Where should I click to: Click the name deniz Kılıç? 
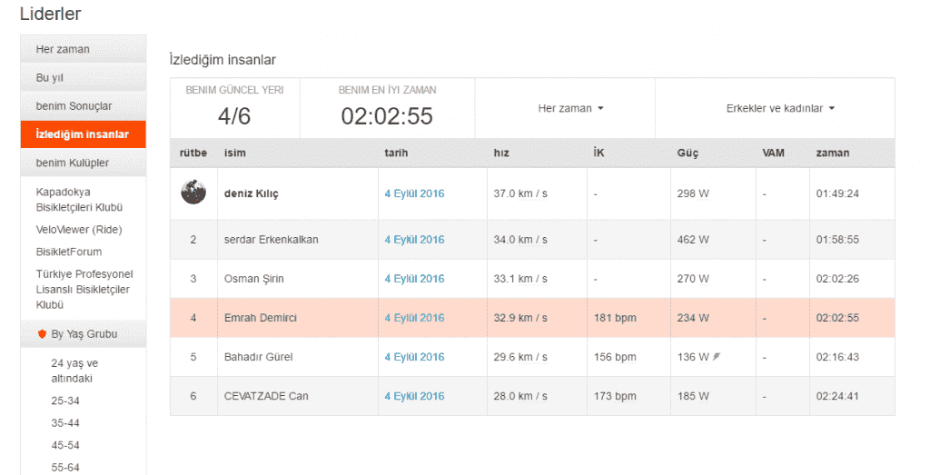[251, 193]
